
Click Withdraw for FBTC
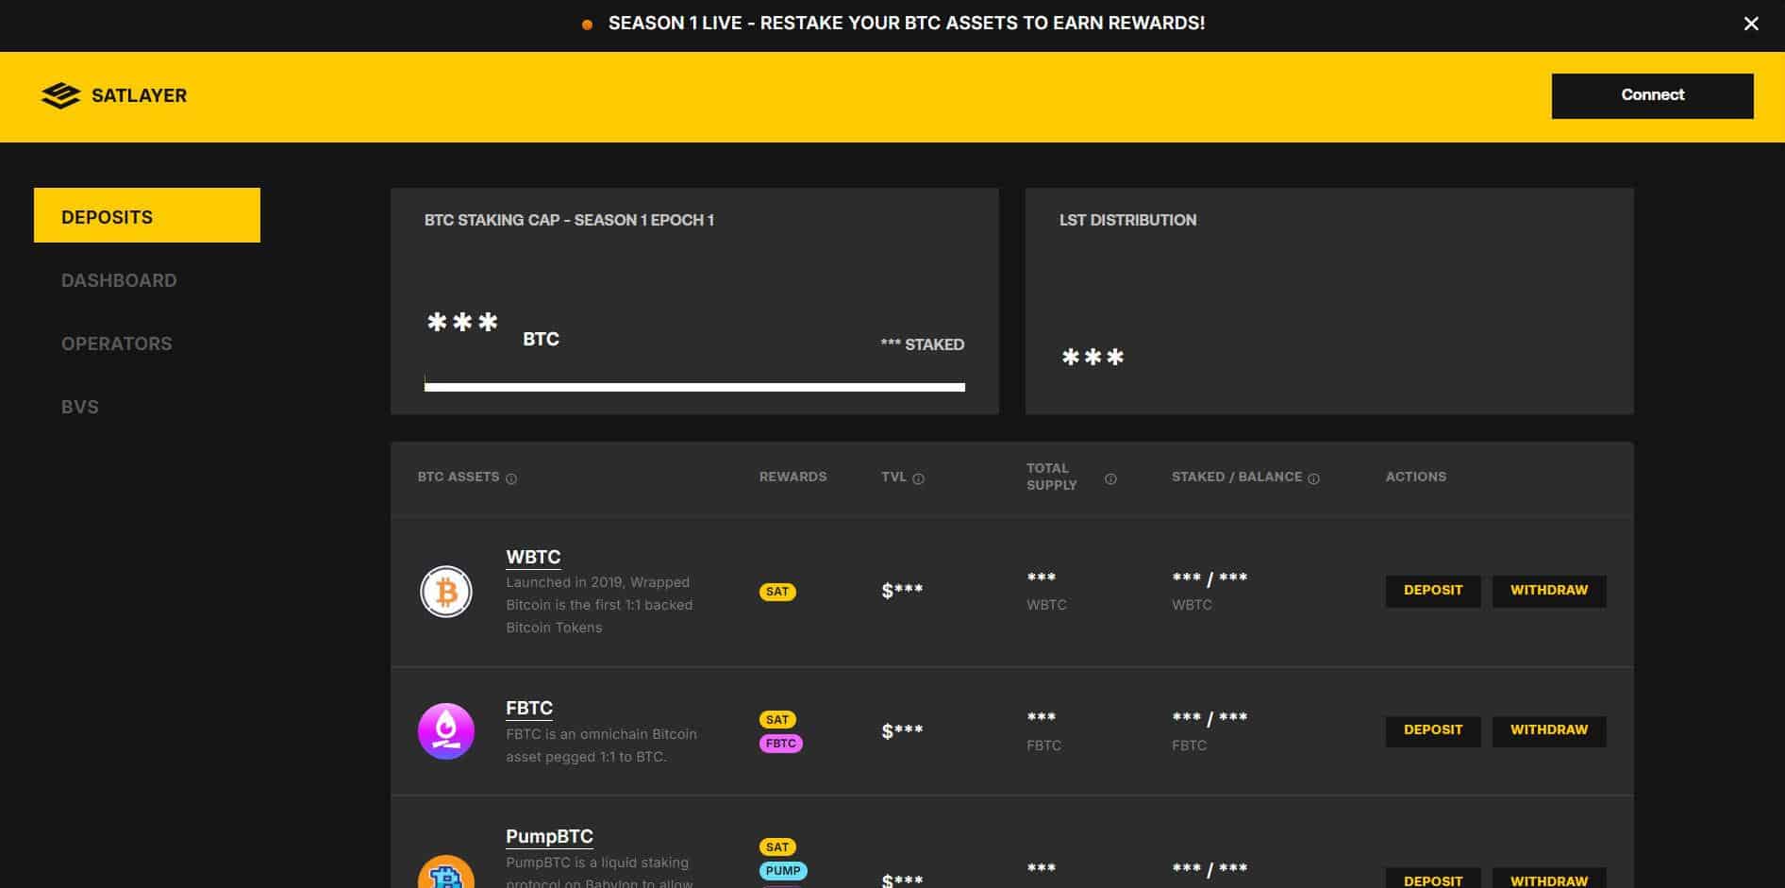[1548, 730]
